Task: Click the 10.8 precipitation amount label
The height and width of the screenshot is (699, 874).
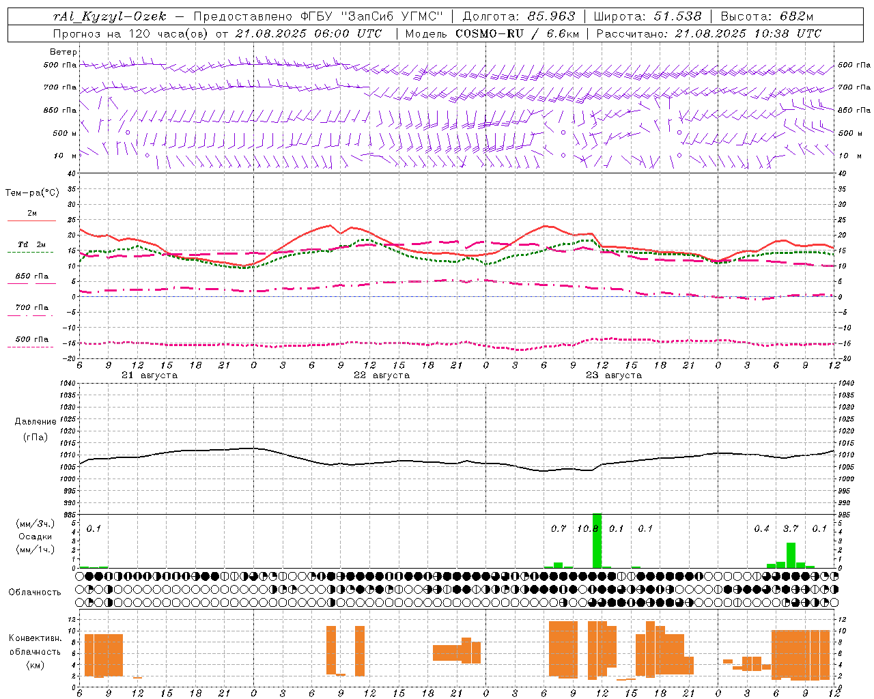Action: [587, 528]
